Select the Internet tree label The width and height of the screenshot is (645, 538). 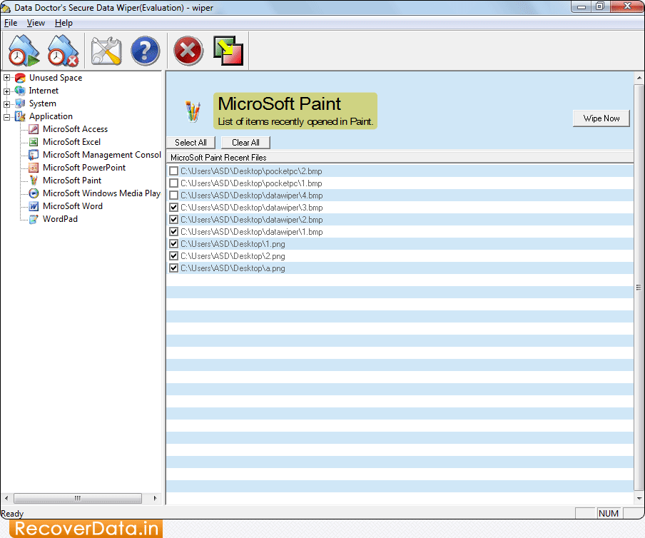(44, 91)
